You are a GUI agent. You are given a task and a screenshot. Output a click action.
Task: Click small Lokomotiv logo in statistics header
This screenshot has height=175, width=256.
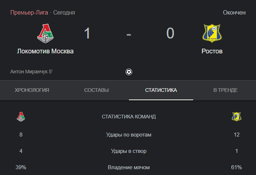pyautogui.click(x=21, y=117)
